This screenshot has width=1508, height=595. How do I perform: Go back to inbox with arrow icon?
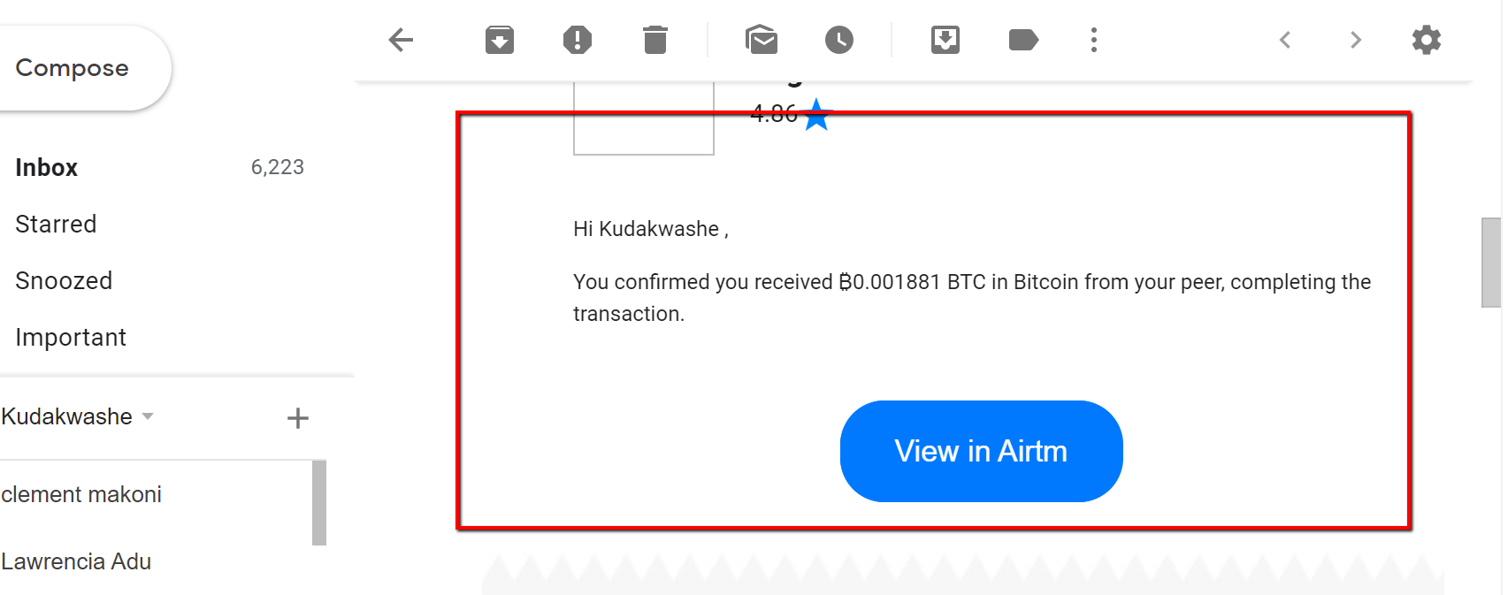(x=401, y=40)
